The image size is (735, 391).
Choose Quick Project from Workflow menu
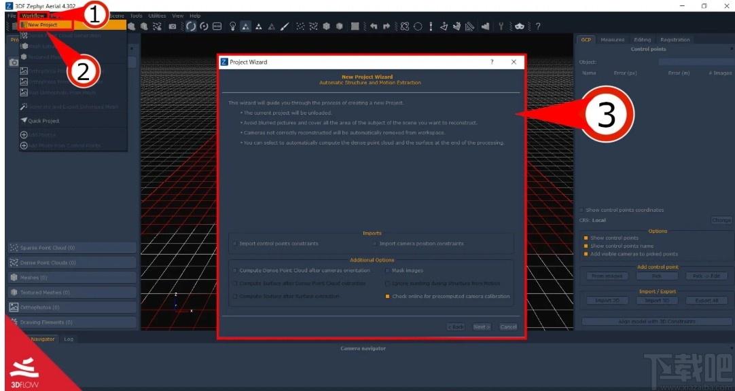coord(43,121)
